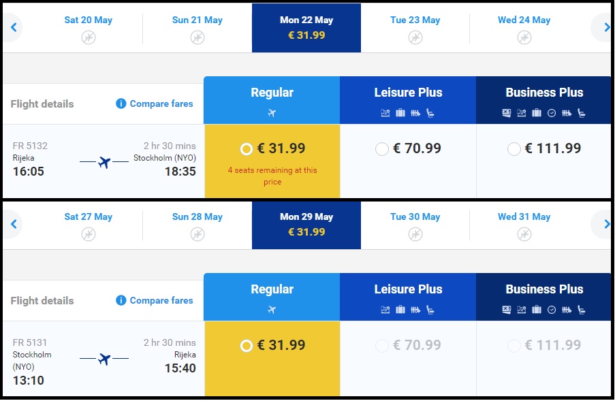Screen dimensions: 615x401
Task: Click the no-flights icon under Tue 23 May
Action: tap(415, 37)
